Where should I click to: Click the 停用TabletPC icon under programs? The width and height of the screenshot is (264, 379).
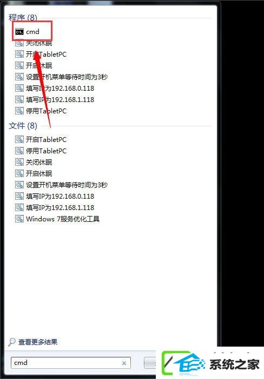coord(19,111)
